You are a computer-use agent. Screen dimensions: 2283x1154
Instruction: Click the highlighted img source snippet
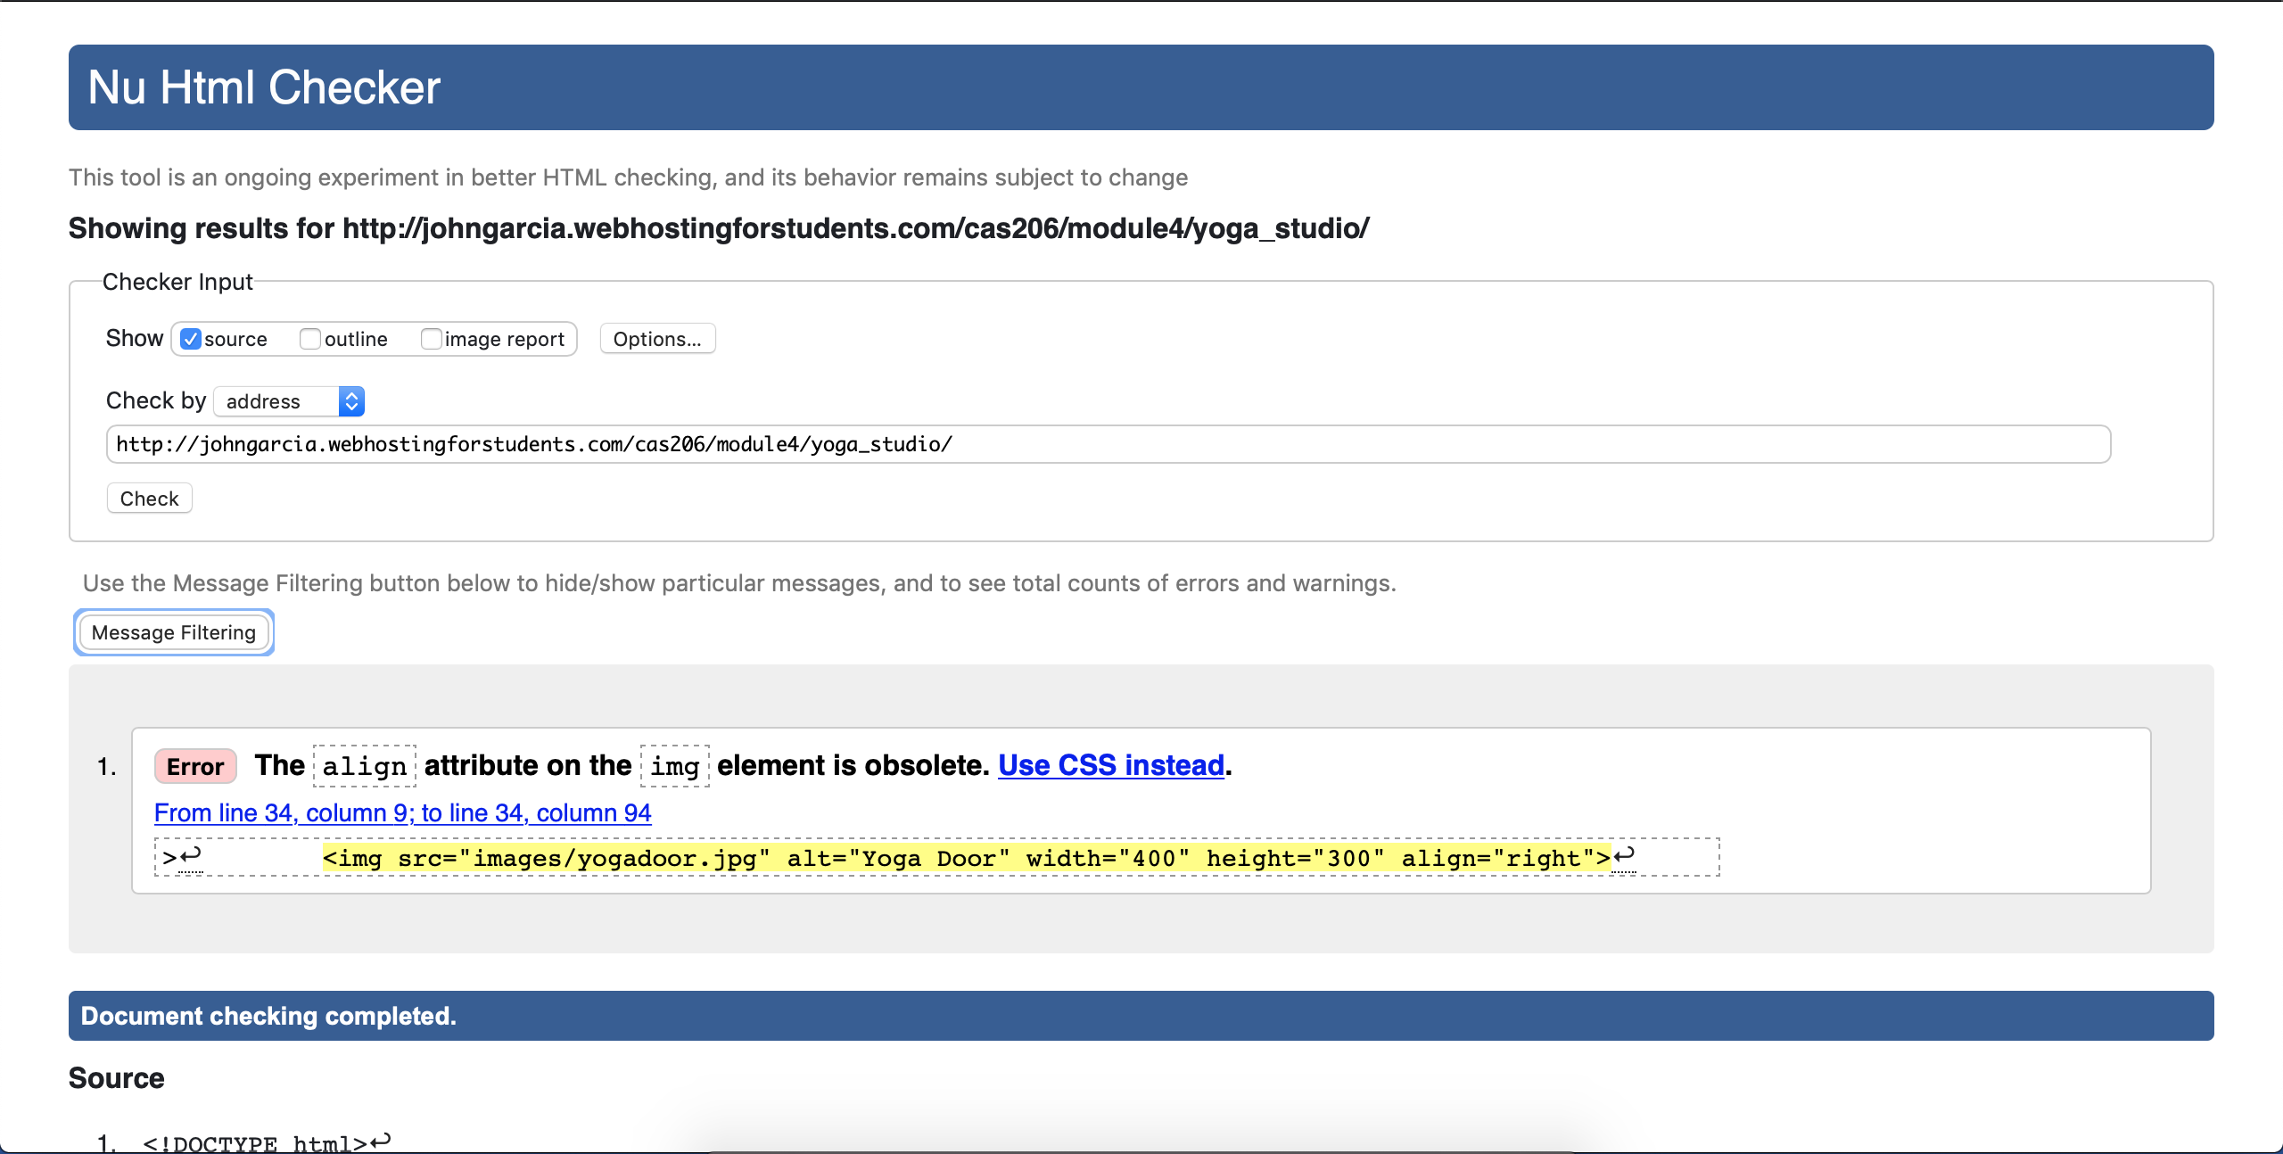point(967,858)
